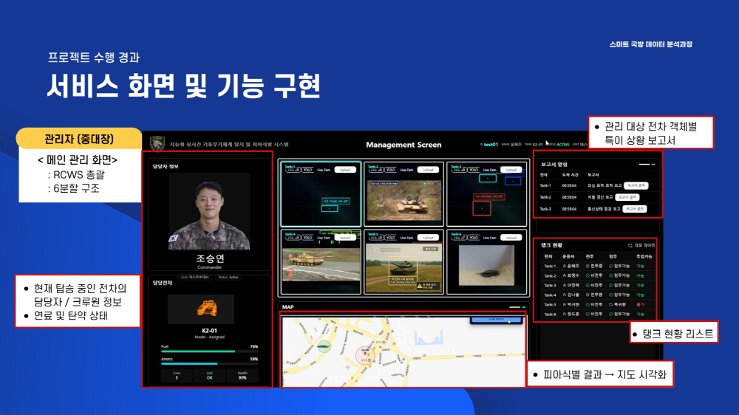Screen dimensions: 739x415
Task: Click the refresh icon beside 데모 데이터
Action: click(x=630, y=245)
